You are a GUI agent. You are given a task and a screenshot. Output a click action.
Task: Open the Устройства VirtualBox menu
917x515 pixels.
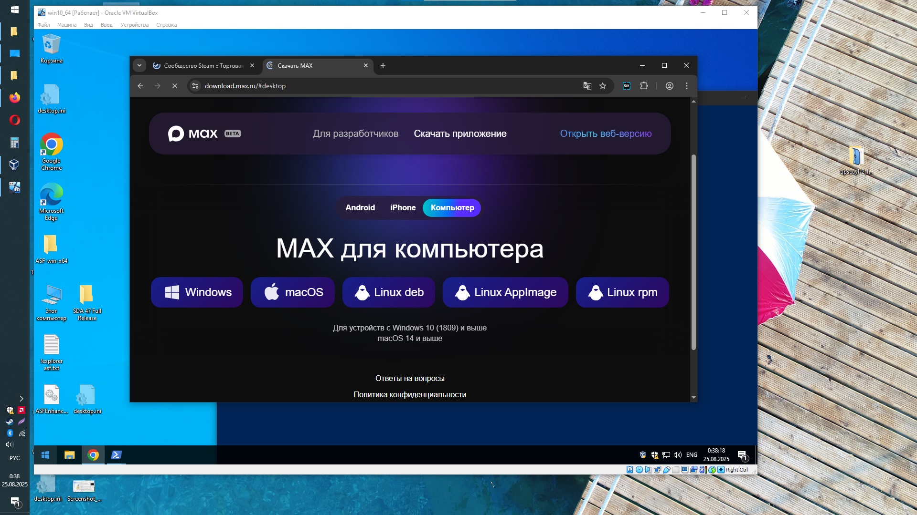(x=134, y=25)
